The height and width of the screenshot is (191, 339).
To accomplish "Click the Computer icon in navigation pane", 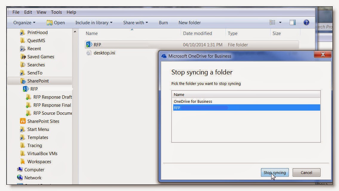I will pos(20,169).
